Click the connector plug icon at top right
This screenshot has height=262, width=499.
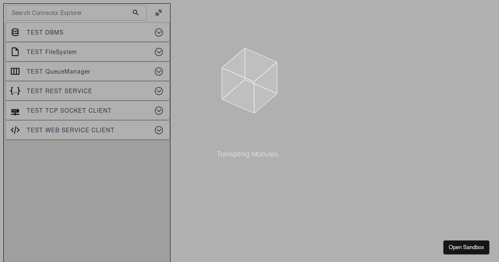(x=158, y=12)
